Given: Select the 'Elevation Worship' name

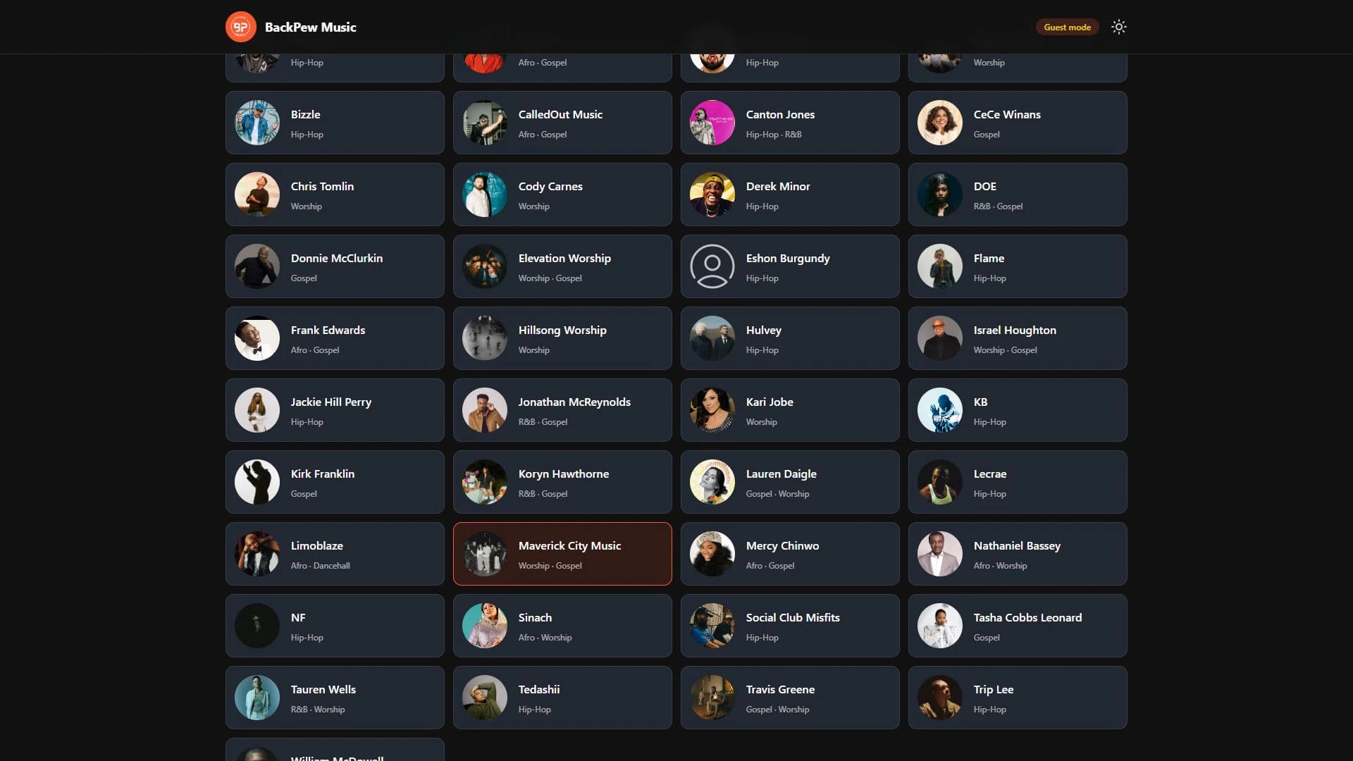Looking at the screenshot, I should (x=564, y=258).
